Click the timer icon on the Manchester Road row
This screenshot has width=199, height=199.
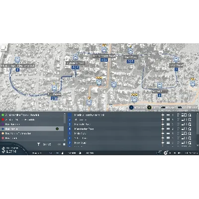tap(190, 129)
